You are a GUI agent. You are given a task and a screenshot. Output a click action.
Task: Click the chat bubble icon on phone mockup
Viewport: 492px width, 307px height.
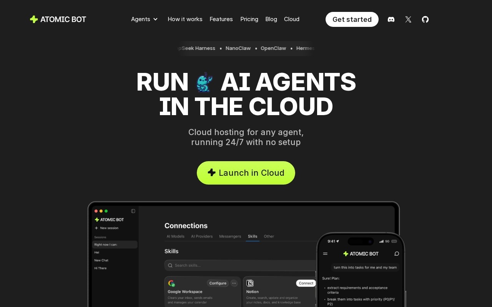397,254
